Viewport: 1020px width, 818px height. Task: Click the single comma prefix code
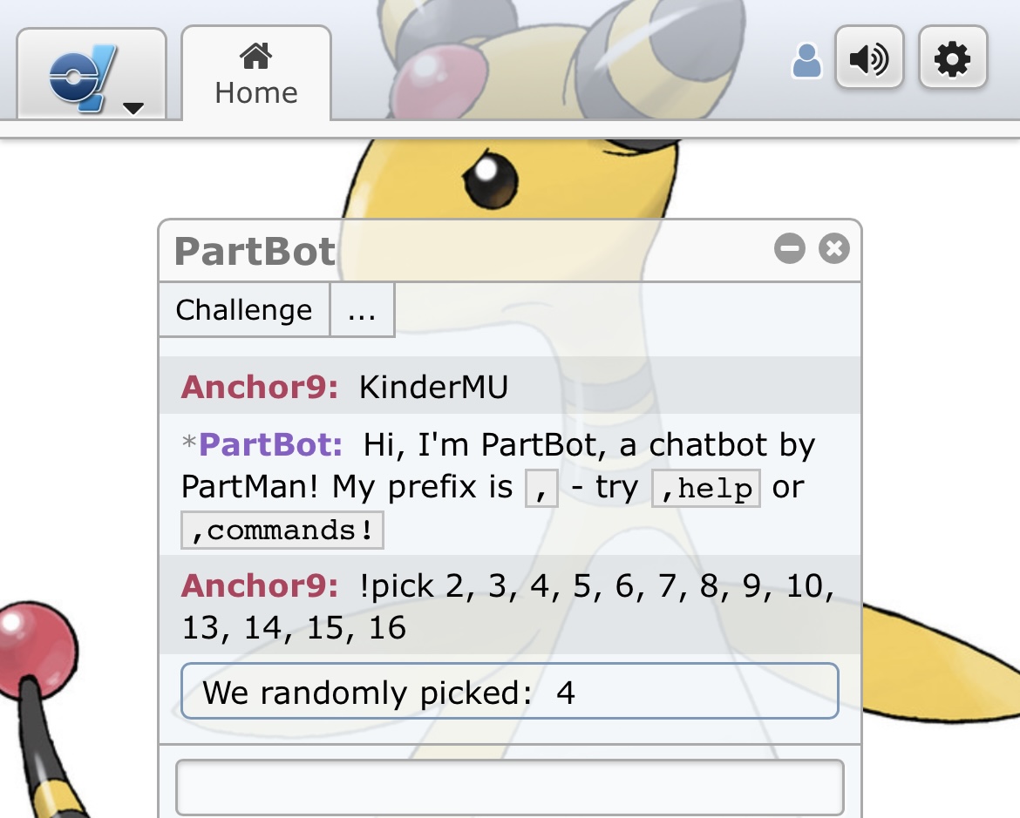tap(542, 489)
